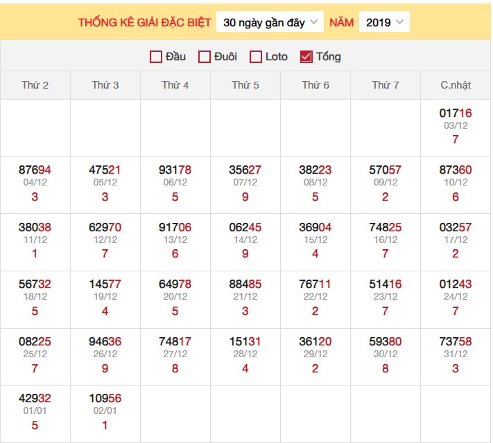This screenshot has height=443, width=493.
Task: Uncheck the Tổng checkbox
Action: tap(306, 57)
